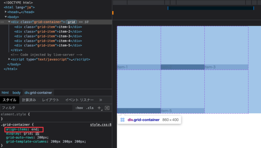Expand the head element
This screenshot has height=148, width=261.
[6, 12]
